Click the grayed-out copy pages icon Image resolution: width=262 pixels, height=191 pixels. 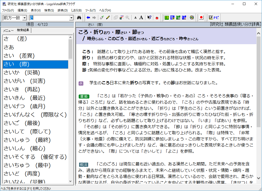116,17
